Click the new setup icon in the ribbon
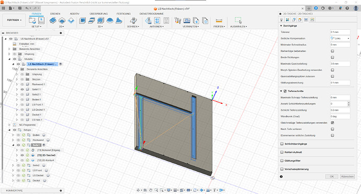 pos(32,20)
